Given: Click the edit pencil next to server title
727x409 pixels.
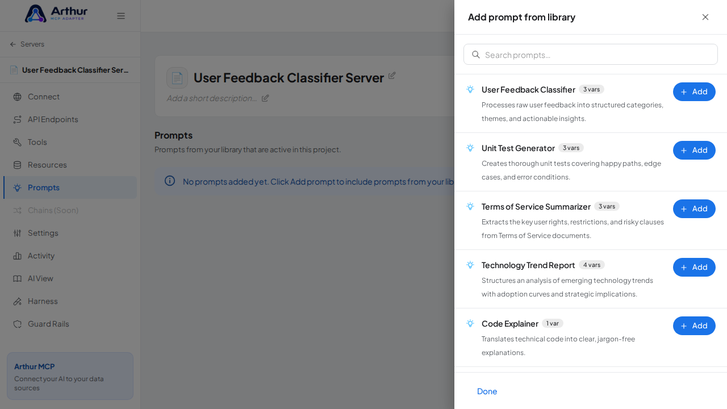Looking at the screenshot, I should coord(392,76).
